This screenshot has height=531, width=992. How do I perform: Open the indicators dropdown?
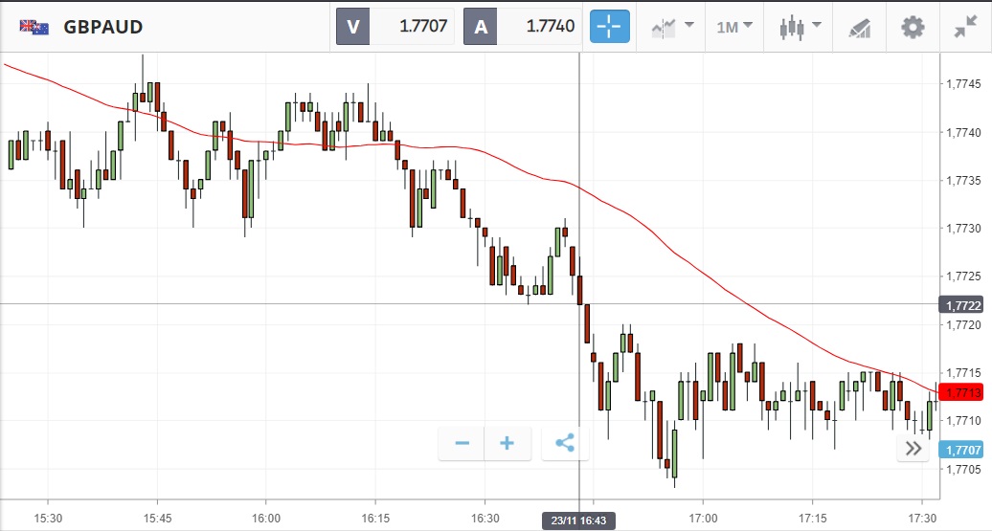[x=673, y=27]
